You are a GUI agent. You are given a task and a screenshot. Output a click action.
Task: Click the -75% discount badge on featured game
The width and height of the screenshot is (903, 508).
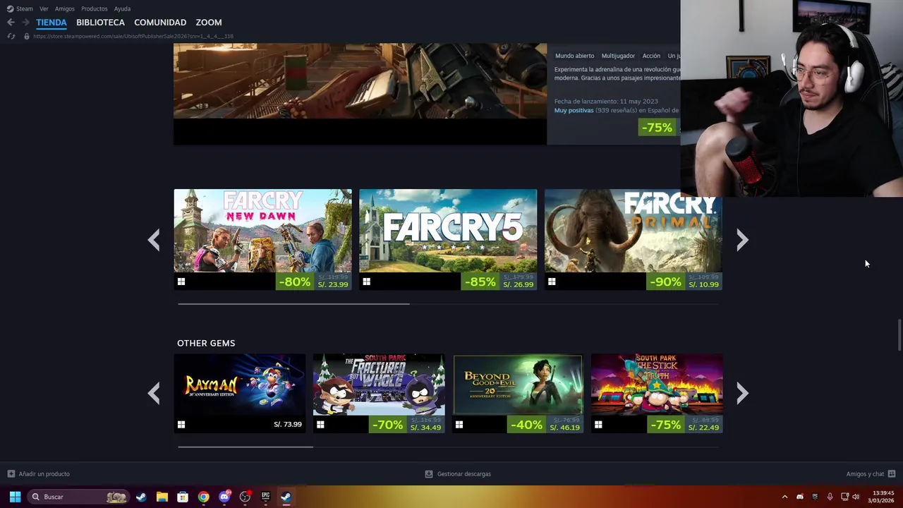656,127
